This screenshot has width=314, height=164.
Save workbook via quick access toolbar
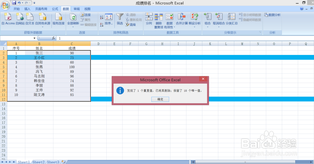14,3
